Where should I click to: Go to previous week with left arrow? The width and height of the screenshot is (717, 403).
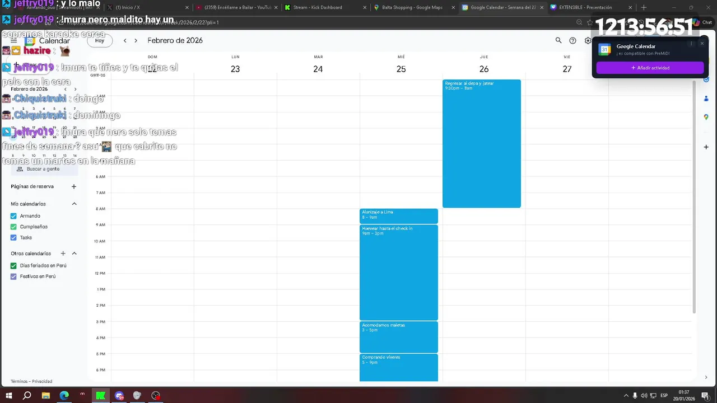coord(125,40)
